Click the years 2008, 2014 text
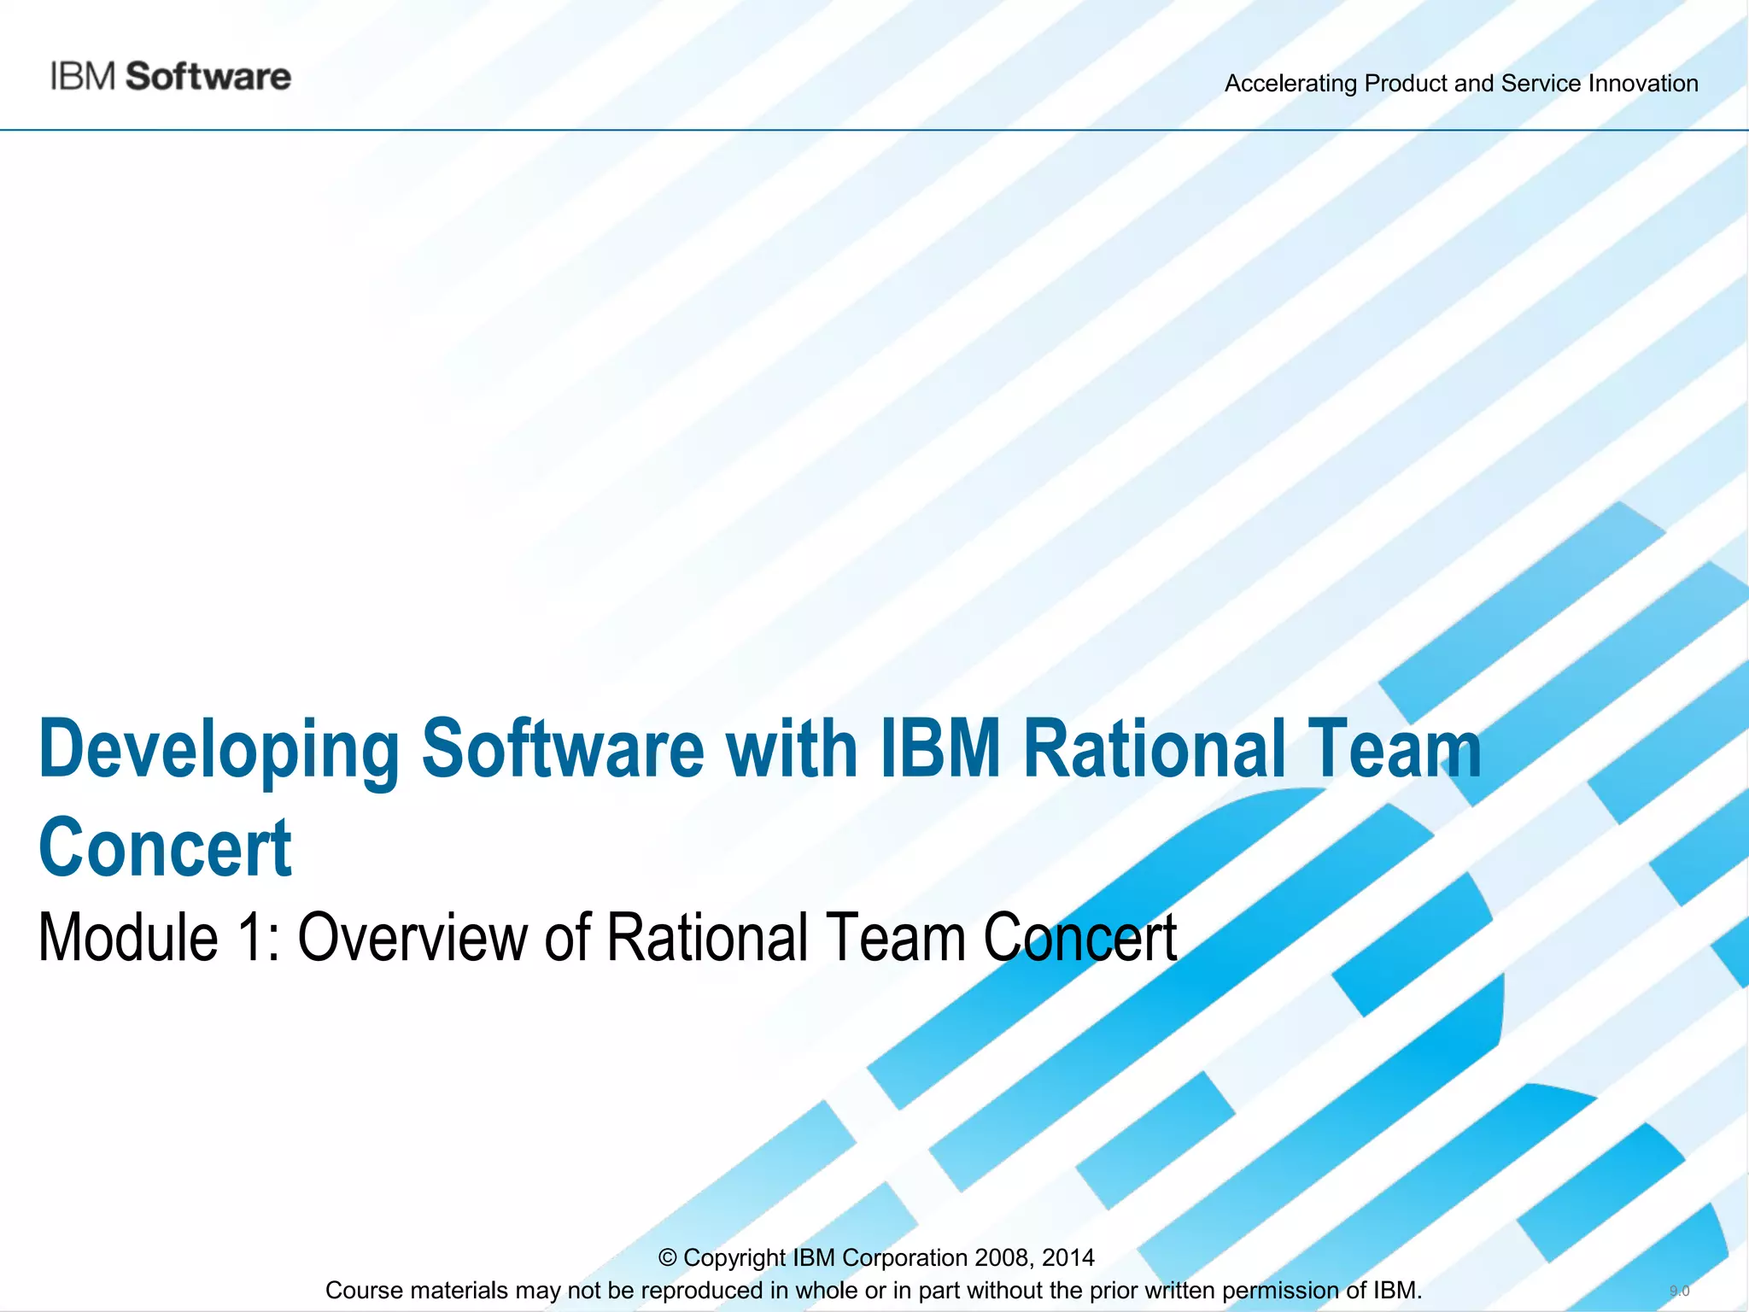Viewport: 1749px width, 1312px height. [1034, 1258]
